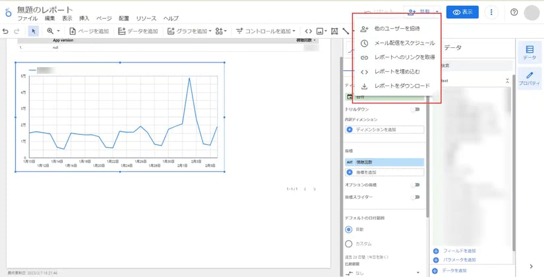This screenshot has width=544, height=277.
Task: Open the 挿入 menu
Action: 84,18
